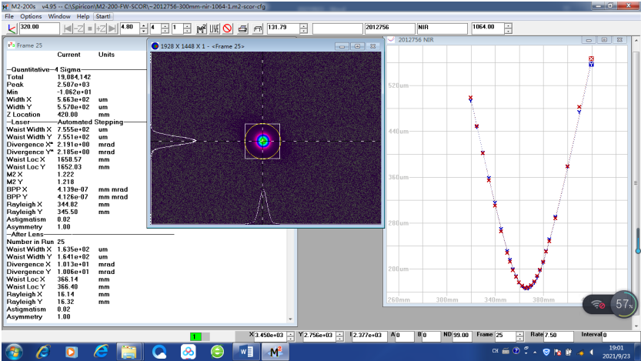Screen dimensions: 641x361
Task: Open Word from the Windows taskbar
Action: coord(247,351)
